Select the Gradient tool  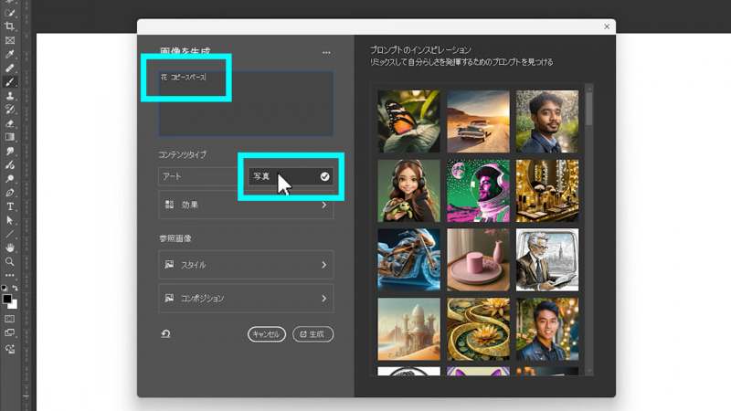click(10, 137)
